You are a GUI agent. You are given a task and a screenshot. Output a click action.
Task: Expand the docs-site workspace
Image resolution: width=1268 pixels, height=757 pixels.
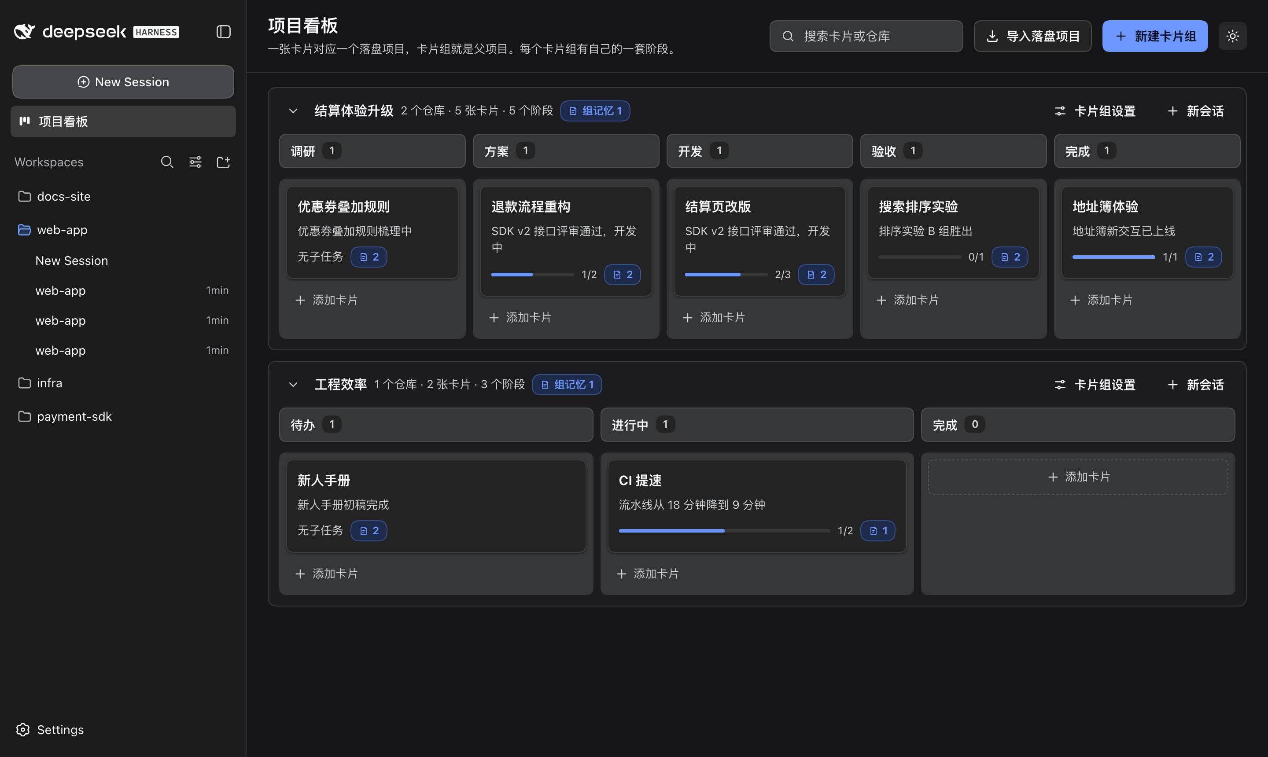[x=122, y=196]
